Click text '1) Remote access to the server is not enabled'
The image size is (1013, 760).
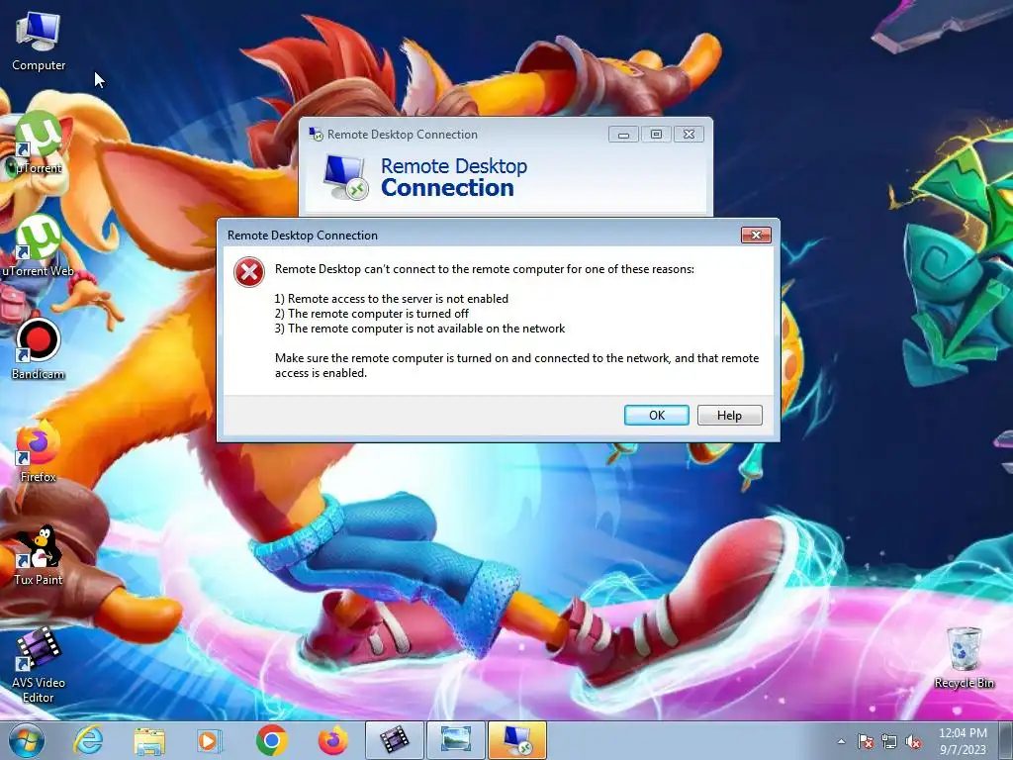[392, 299]
